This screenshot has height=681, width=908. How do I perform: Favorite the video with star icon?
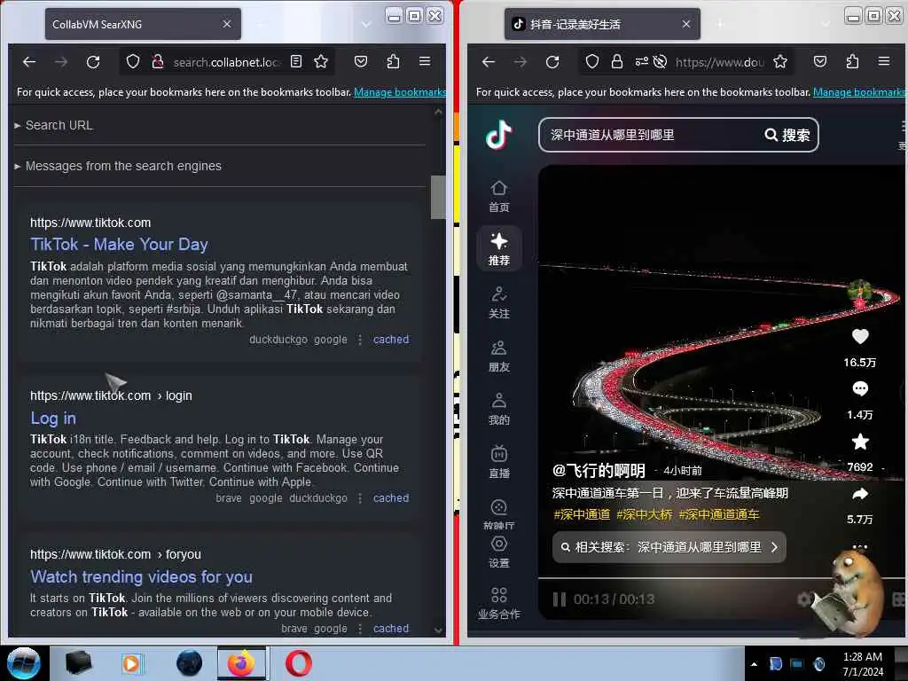(860, 442)
